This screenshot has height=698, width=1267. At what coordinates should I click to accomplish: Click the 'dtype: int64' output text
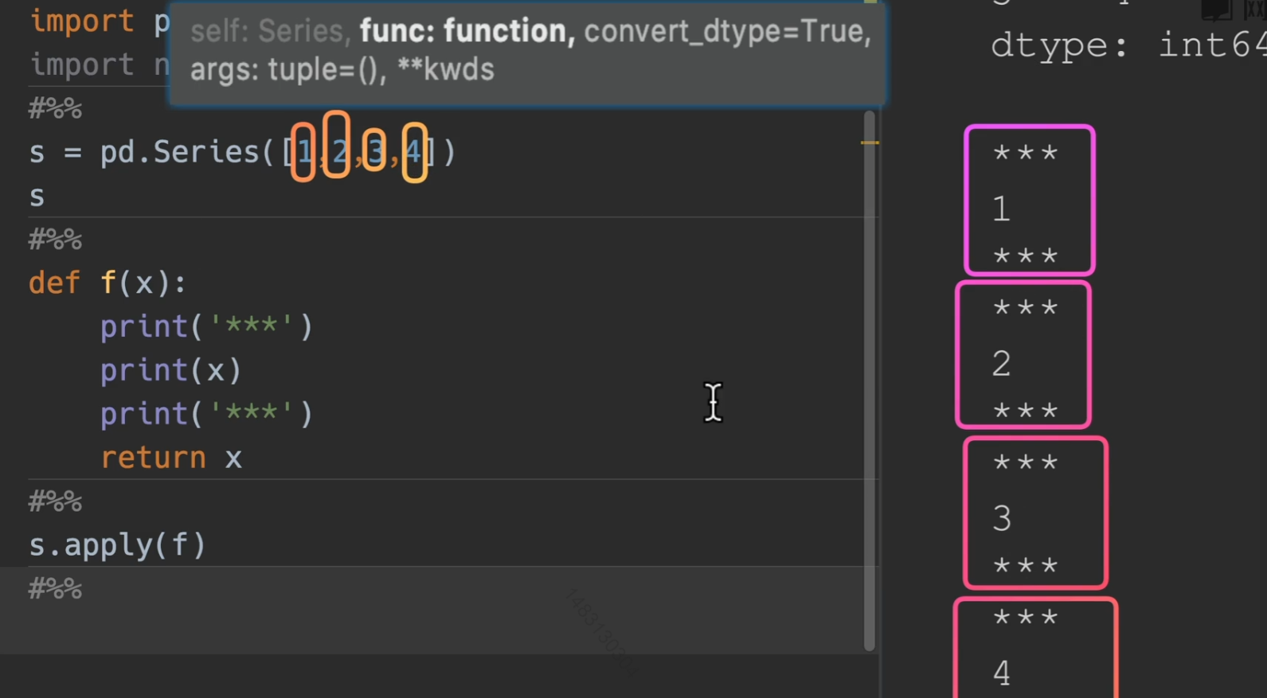1127,45
